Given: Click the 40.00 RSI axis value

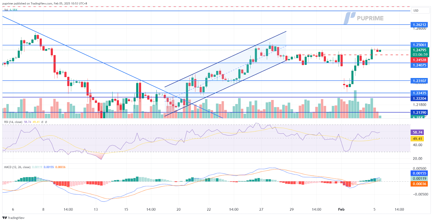Looking at the screenshot, I should tap(417, 145).
